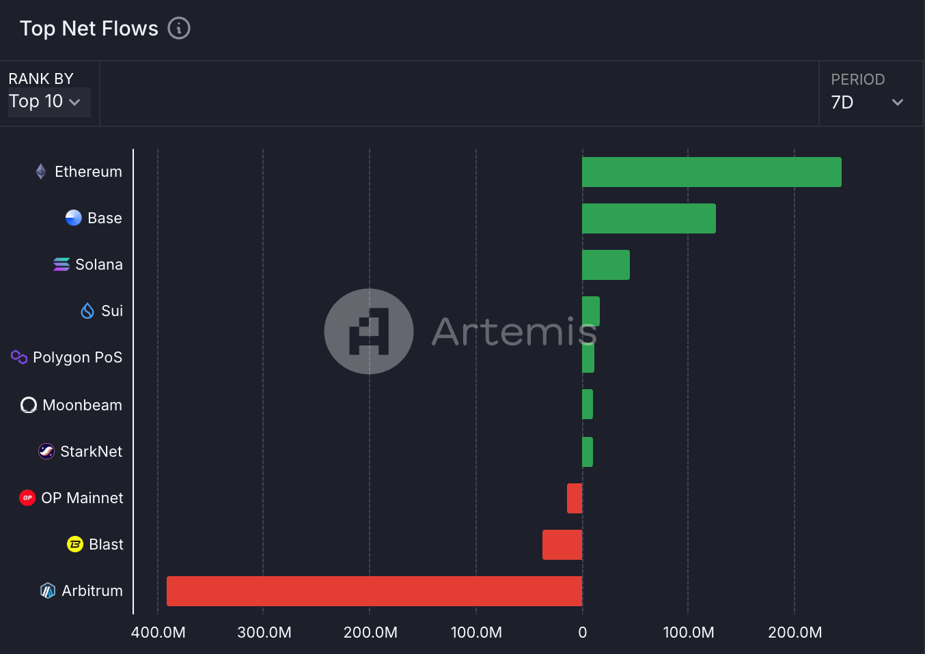Image resolution: width=925 pixels, height=654 pixels.
Task: Click the Polygon PoS chain icon
Action: [19, 357]
